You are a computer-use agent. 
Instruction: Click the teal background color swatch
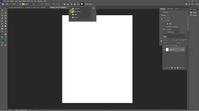[x=5, y=42]
